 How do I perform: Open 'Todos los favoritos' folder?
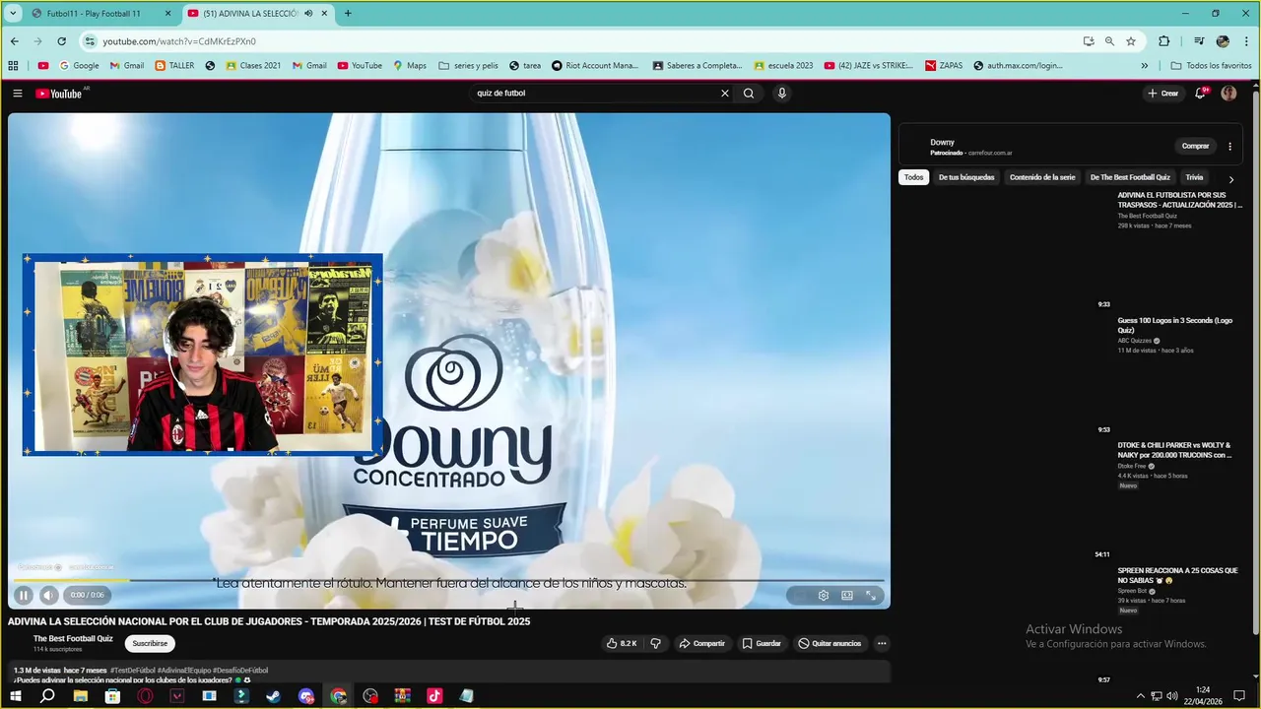coord(1211,66)
